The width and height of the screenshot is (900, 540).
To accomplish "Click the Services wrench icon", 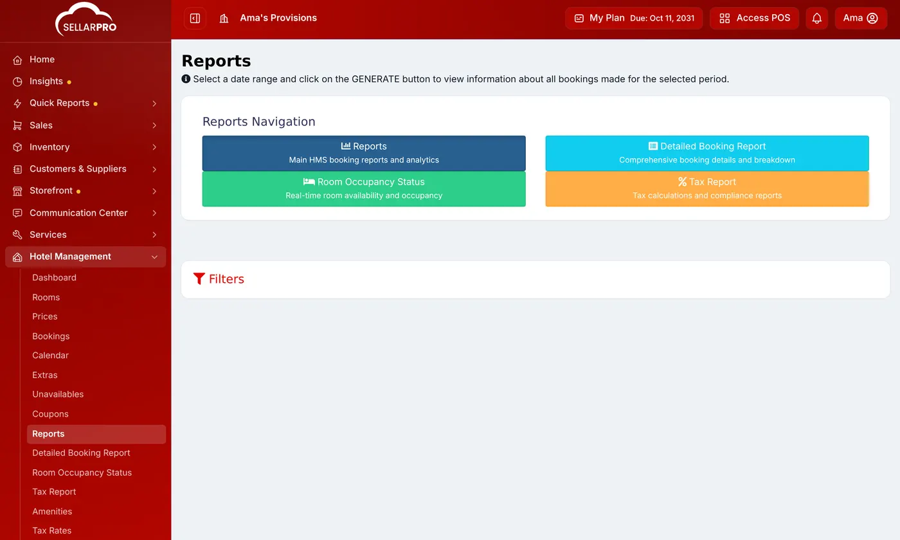I will [17, 235].
